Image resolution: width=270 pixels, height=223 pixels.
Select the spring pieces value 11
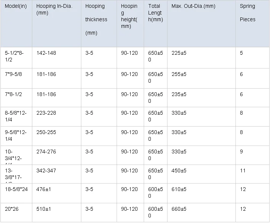[243, 171]
